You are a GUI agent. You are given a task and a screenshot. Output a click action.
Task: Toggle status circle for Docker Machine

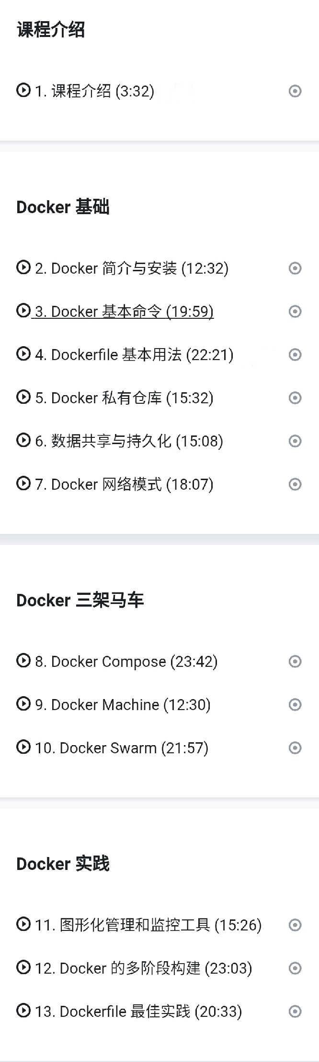pyautogui.click(x=295, y=704)
